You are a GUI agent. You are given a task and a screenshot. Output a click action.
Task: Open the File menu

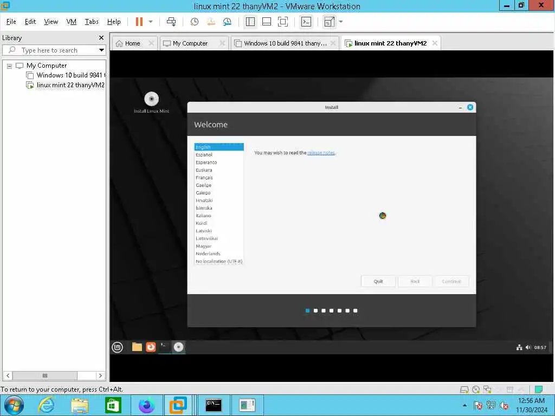pyautogui.click(x=11, y=22)
